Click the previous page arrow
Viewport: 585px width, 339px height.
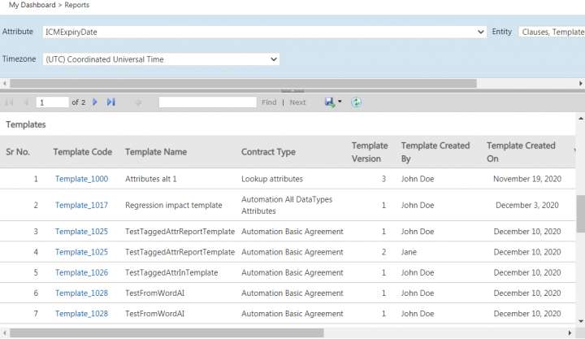click(x=26, y=102)
